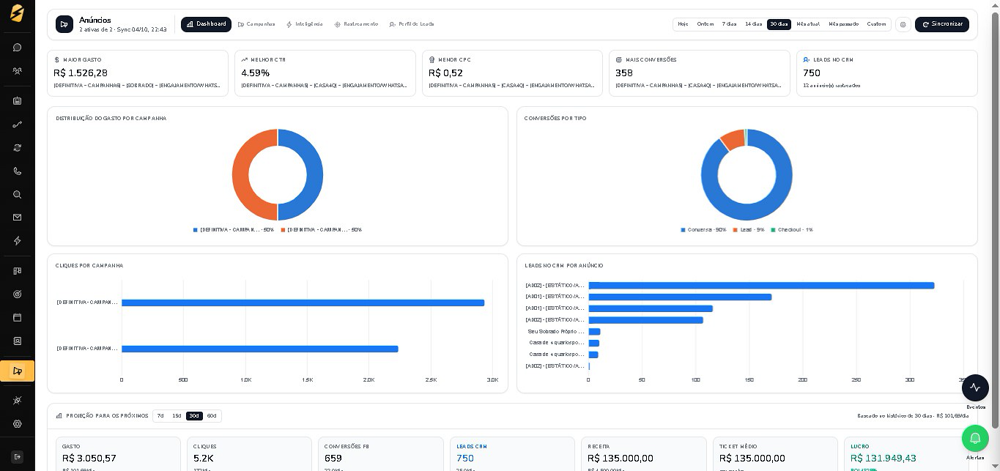Screen dimensions: 1000x471
Task: Click the Sincronizar button
Action: pos(942,24)
